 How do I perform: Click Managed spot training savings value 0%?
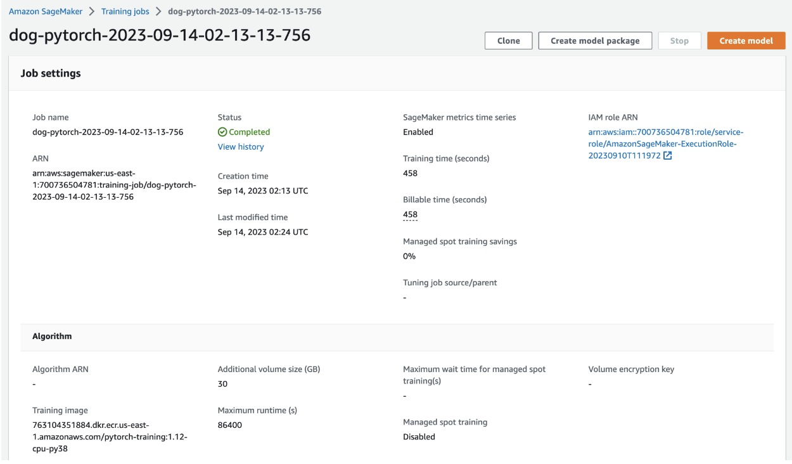409,256
